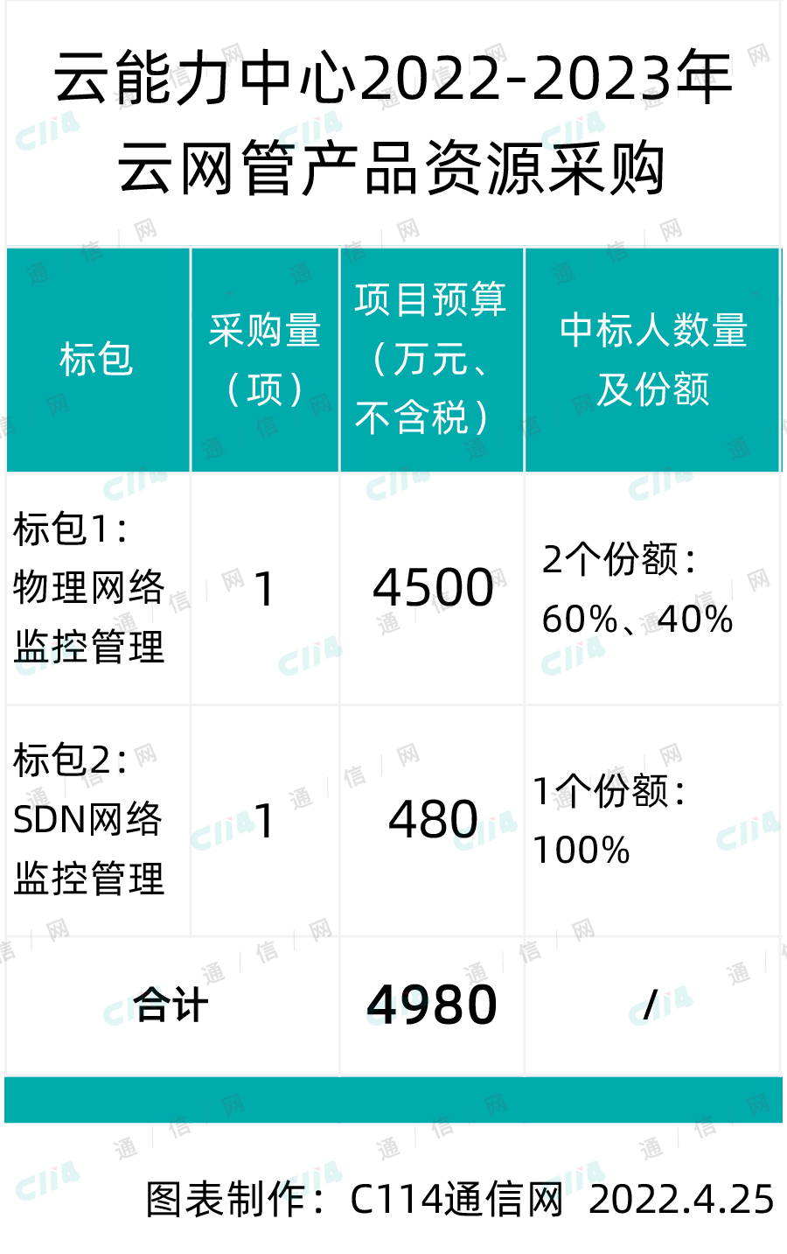Click the subtitle 云网管产品资源采购

(x=393, y=168)
